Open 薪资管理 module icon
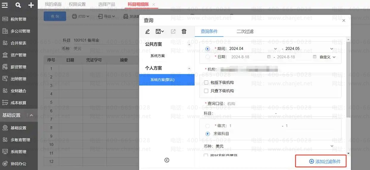The image size is (370, 170). click(x=5, y=67)
